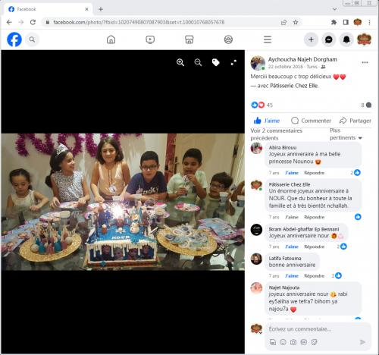Show the 8 comments count

coord(366,105)
